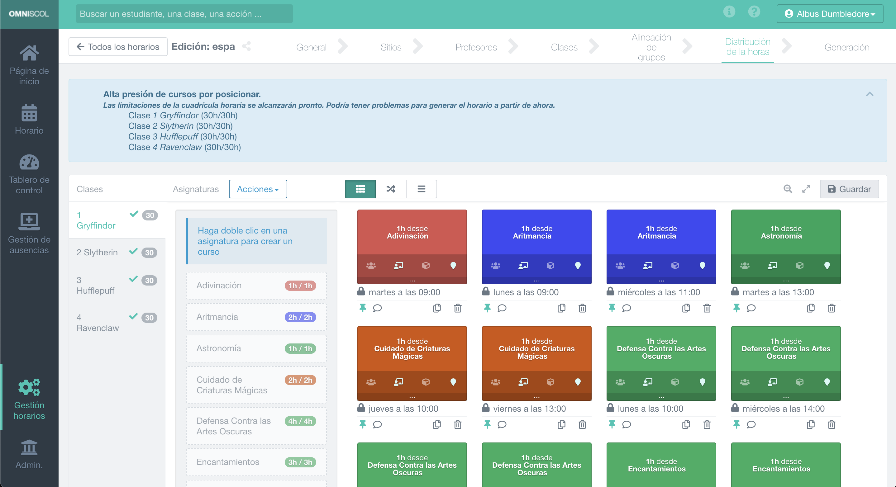Screen dimensions: 896x487
Task: Click the zoom out magnifier icon
Action: (788, 189)
